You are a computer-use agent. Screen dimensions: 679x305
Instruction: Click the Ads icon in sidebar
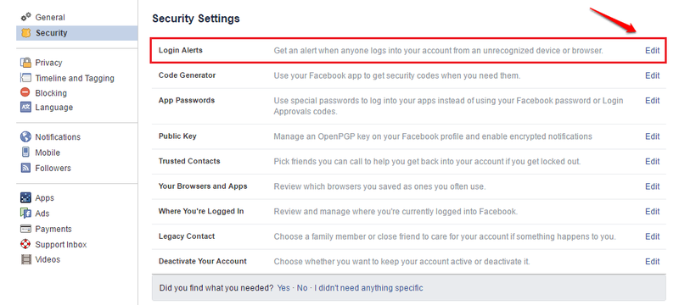pyautogui.click(x=26, y=213)
